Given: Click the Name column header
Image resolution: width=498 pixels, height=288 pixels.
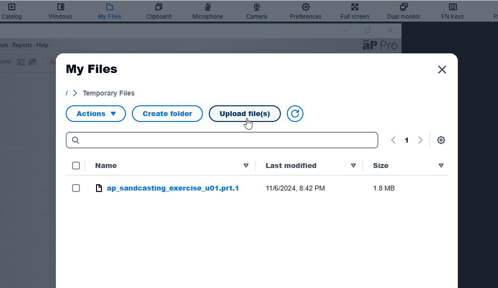Looking at the screenshot, I should pos(106,166).
